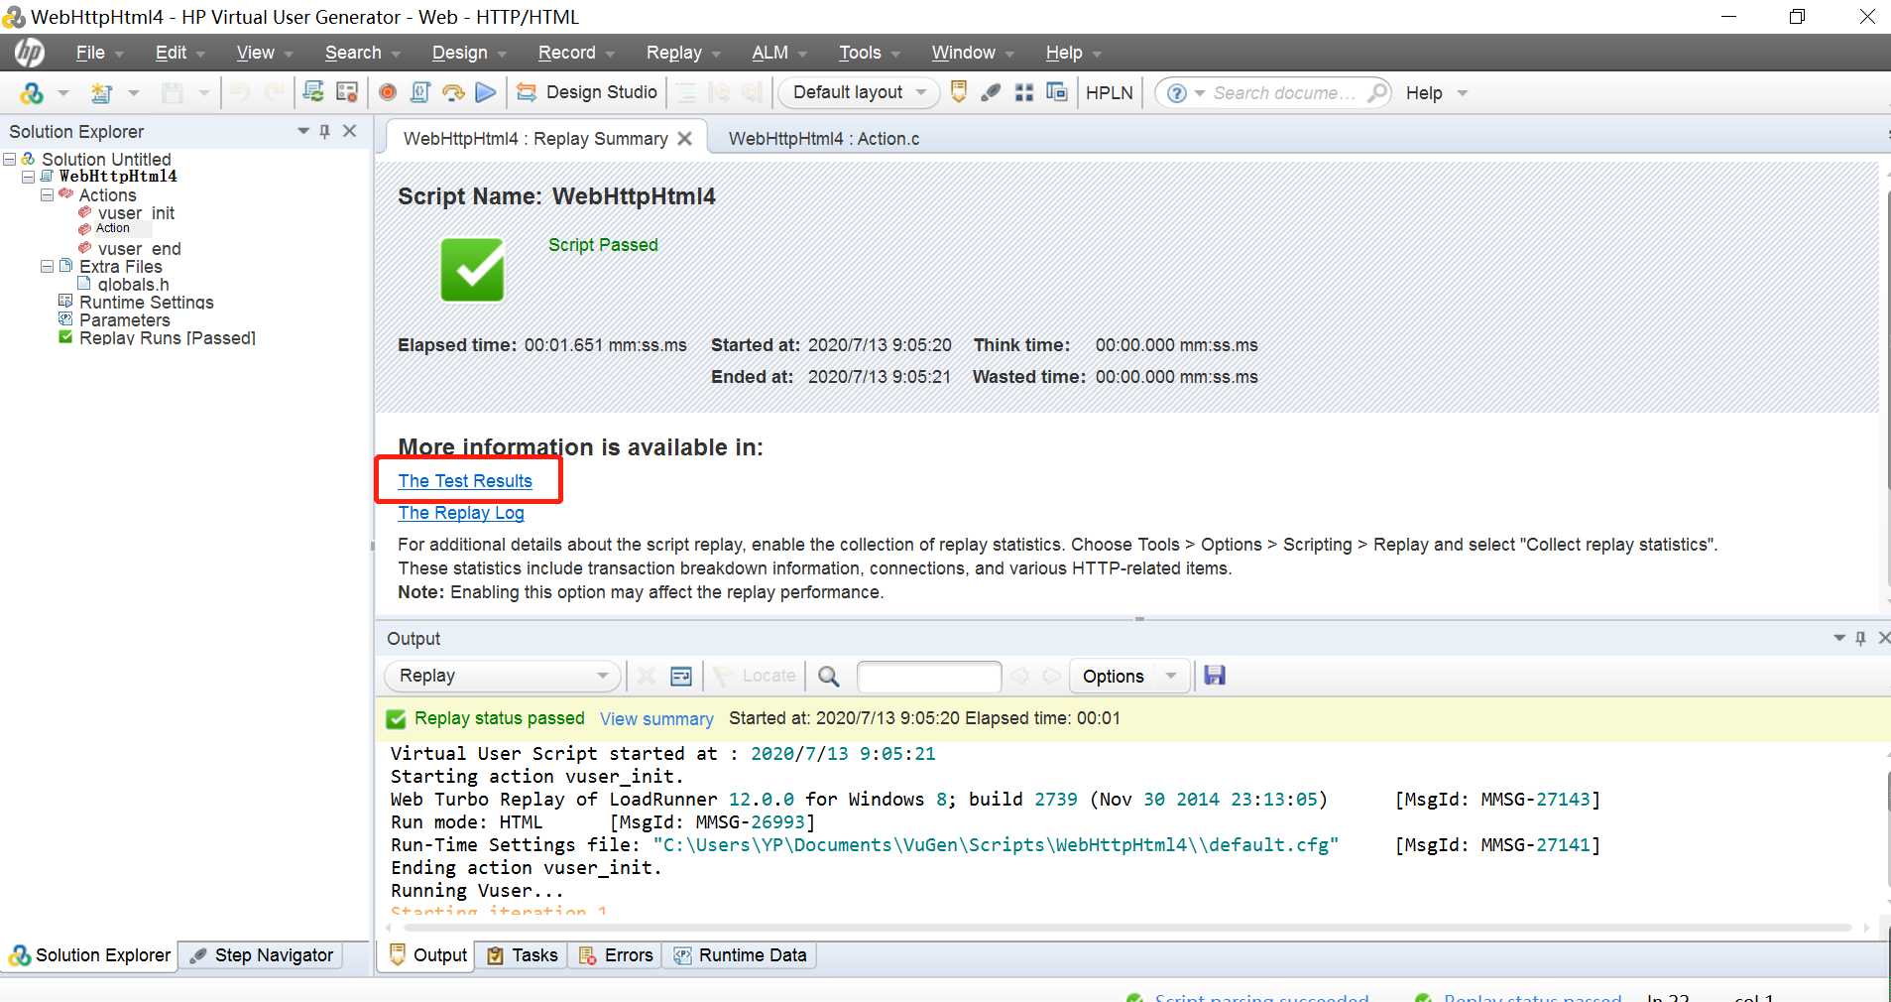Switch to the Runtime Data tab
Viewport: 1891px width, 1002px height.
pyautogui.click(x=740, y=955)
